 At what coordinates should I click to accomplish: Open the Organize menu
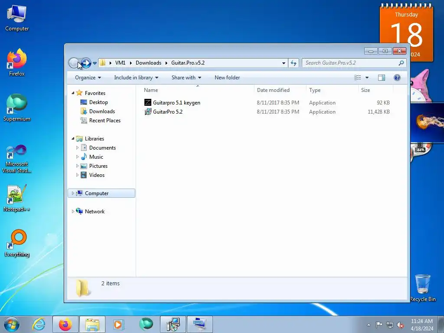[x=88, y=78]
